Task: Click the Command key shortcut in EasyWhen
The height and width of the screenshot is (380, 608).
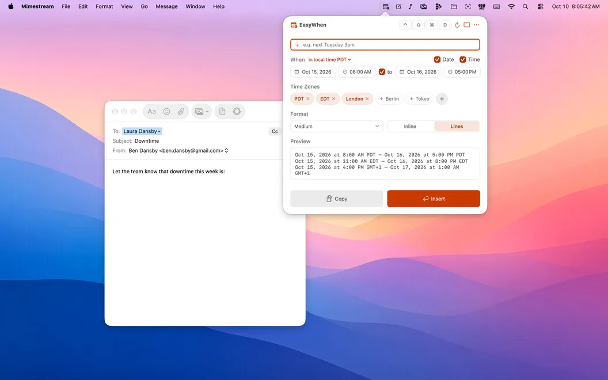Action: click(432, 25)
